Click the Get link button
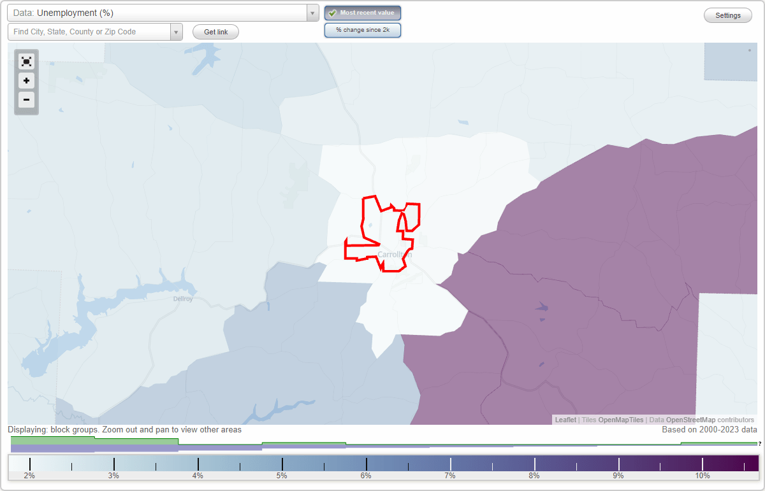 [215, 32]
